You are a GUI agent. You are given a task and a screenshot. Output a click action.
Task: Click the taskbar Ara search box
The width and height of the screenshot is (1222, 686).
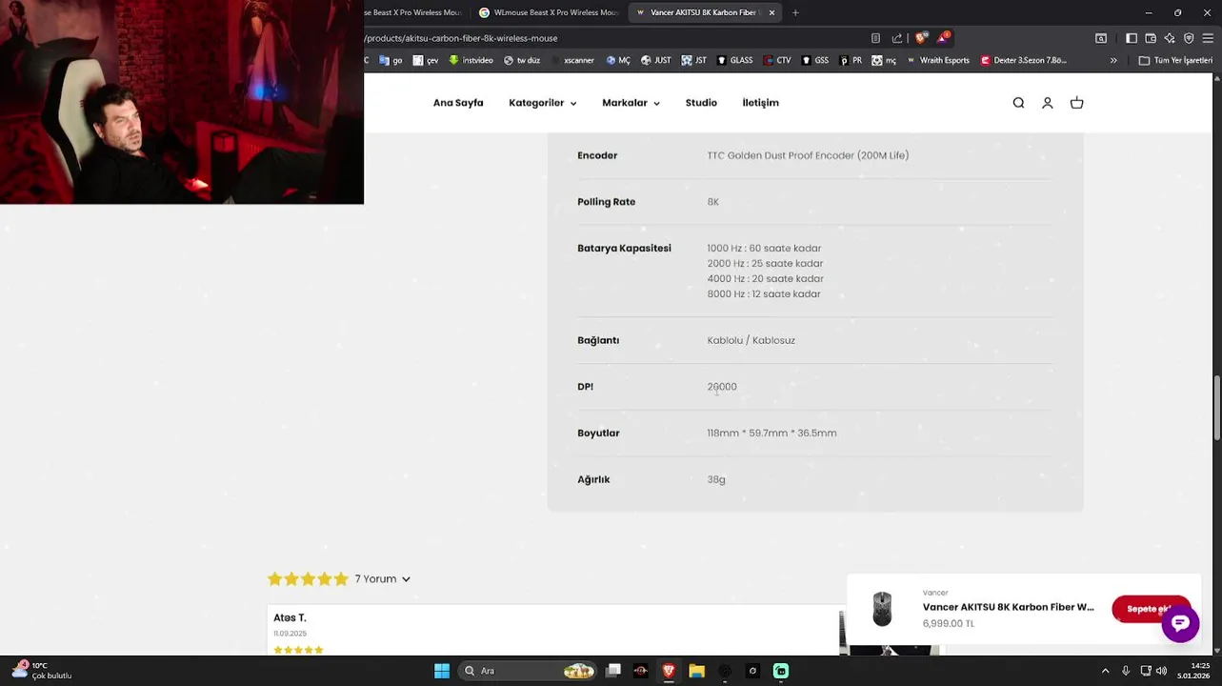pyautogui.click(x=529, y=671)
